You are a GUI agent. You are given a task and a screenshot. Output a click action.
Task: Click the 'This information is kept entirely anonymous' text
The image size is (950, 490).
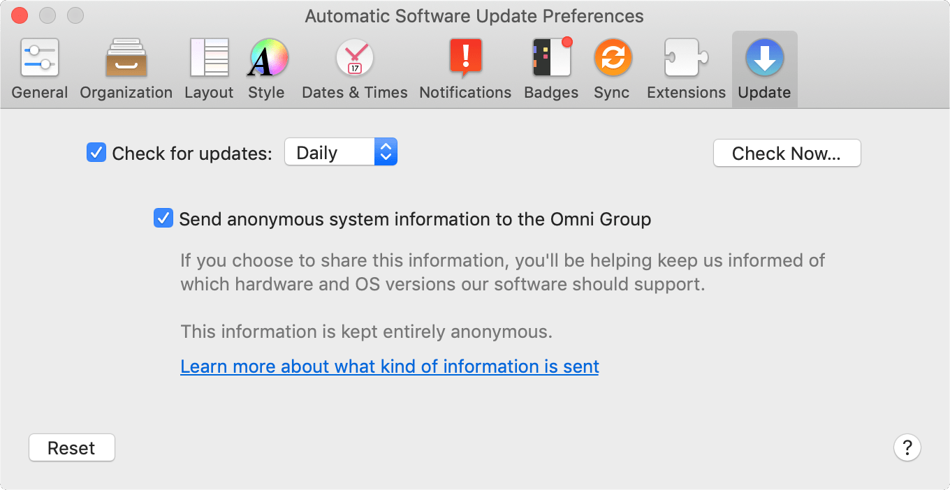[367, 332]
